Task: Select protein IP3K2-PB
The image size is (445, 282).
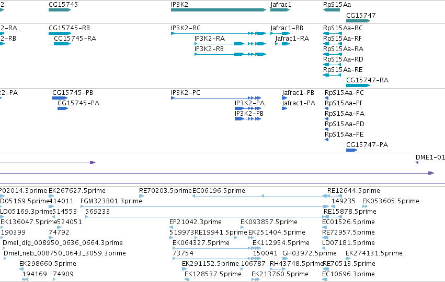Action: [249, 114]
